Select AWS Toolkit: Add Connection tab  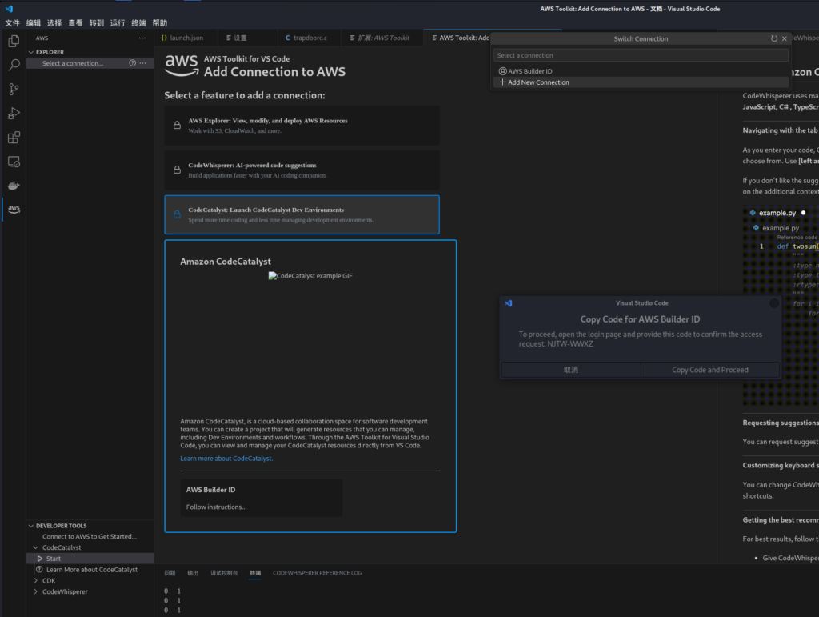(460, 38)
